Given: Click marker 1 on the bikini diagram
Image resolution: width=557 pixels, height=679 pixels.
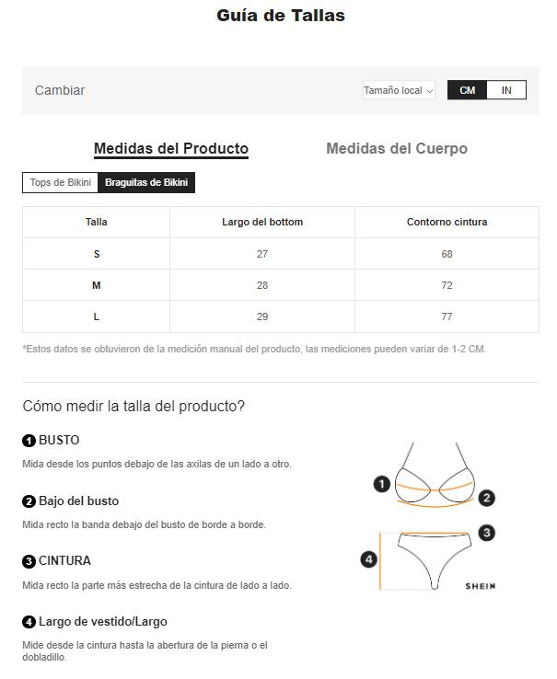Looking at the screenshot, I should (x=381, y=483).
